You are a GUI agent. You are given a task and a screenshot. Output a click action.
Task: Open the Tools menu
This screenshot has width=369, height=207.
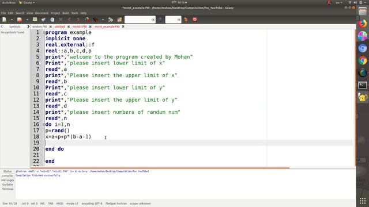tap(74, 13)
